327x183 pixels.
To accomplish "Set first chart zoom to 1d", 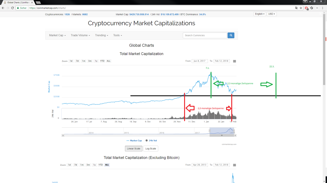I will click(x=71, y=61).
